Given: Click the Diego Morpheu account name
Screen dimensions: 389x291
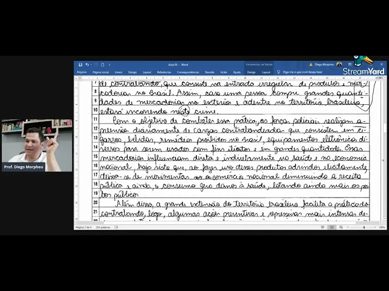Looking at the screenshot, I should click(x=324, y=65).
